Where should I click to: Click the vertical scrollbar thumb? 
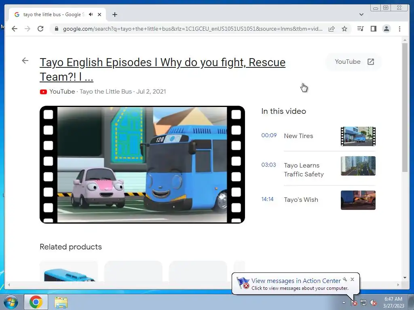(x=405, y=107)
